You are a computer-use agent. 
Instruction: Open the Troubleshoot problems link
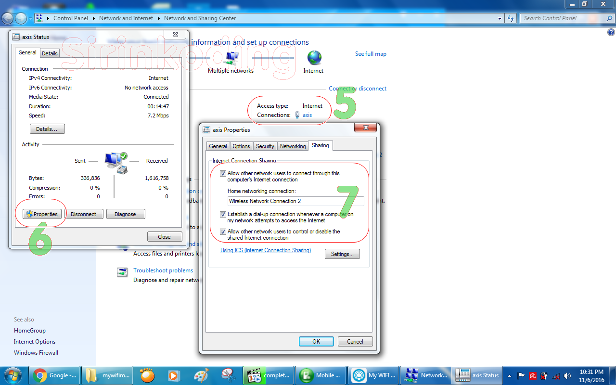[163, 270]
